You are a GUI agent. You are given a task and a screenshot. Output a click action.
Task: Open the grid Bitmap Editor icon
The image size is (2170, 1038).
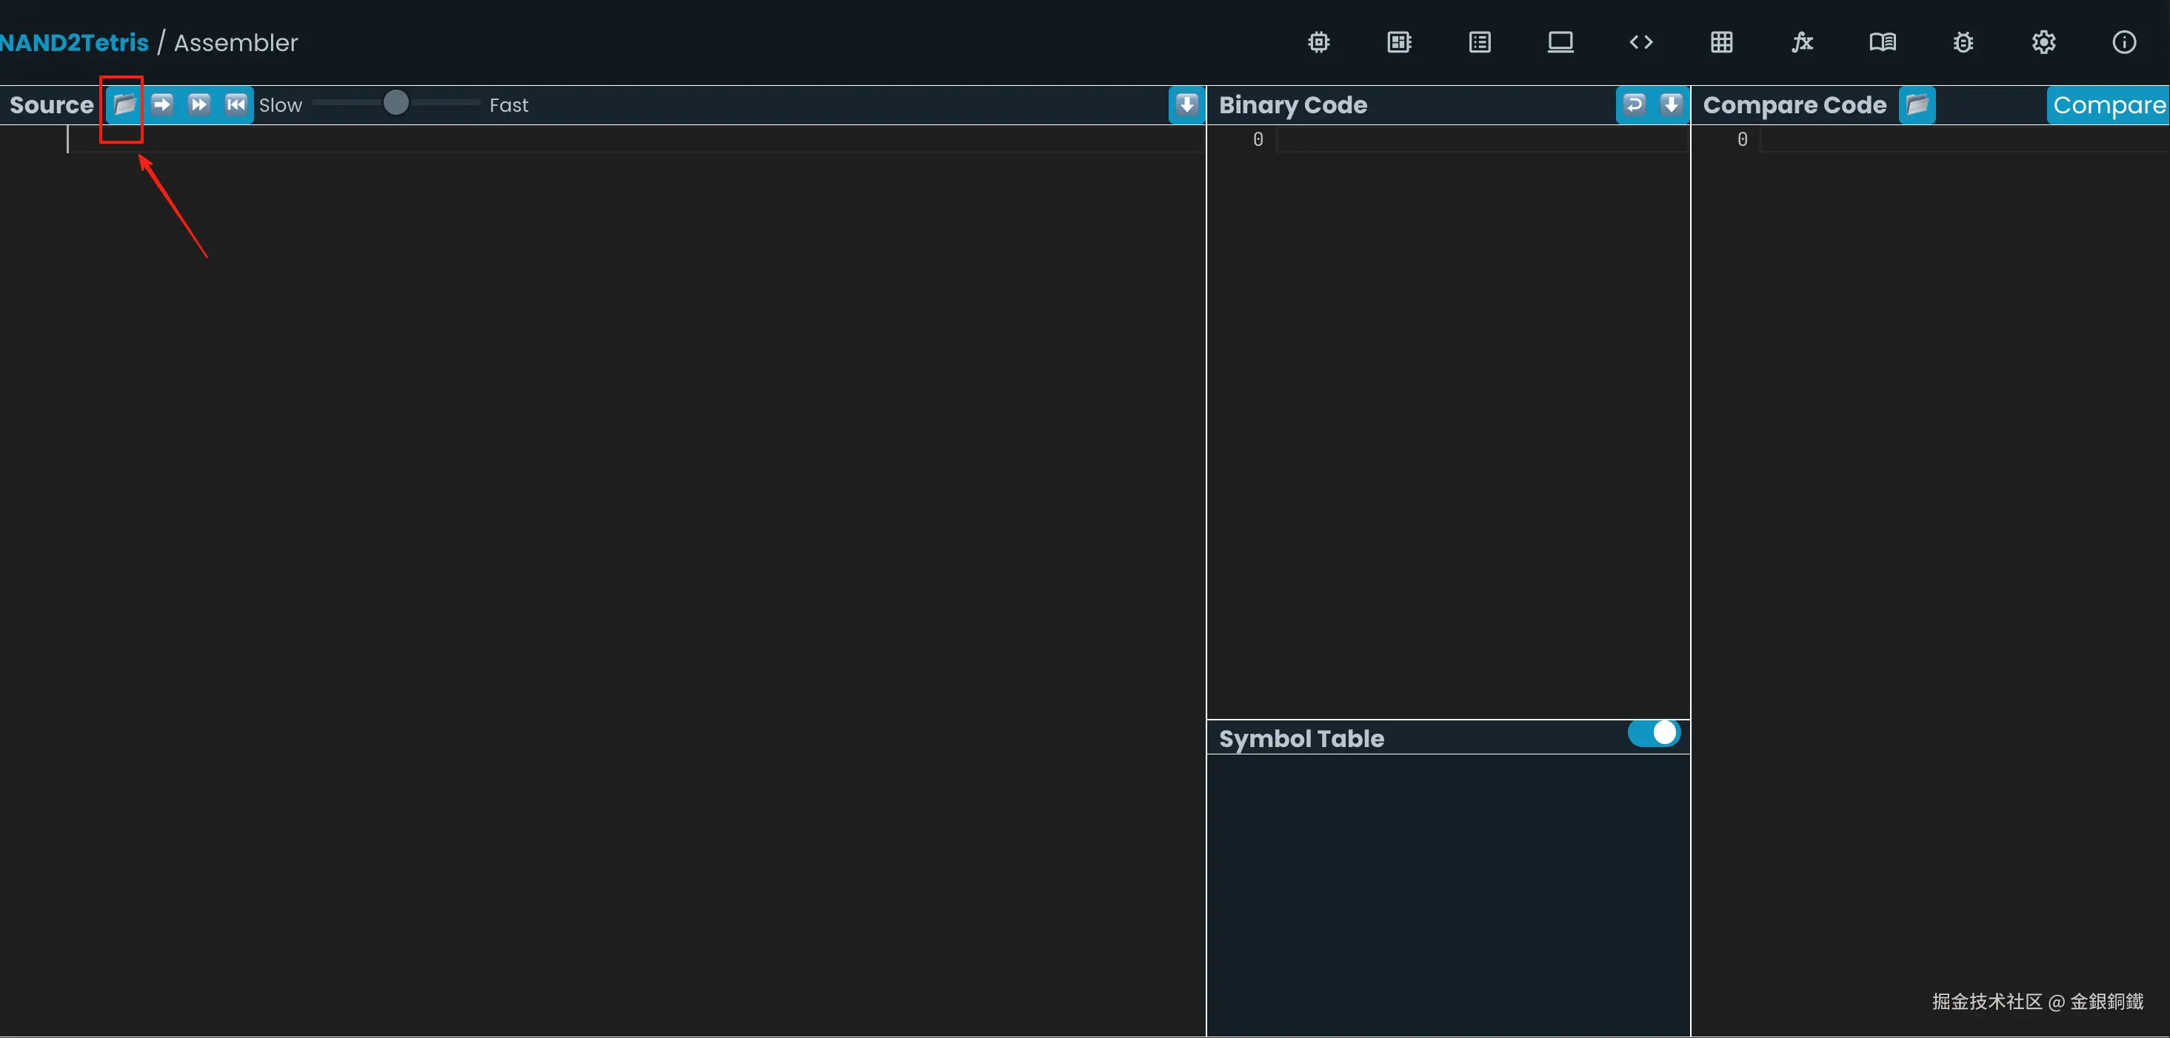tap(1721, 42)
